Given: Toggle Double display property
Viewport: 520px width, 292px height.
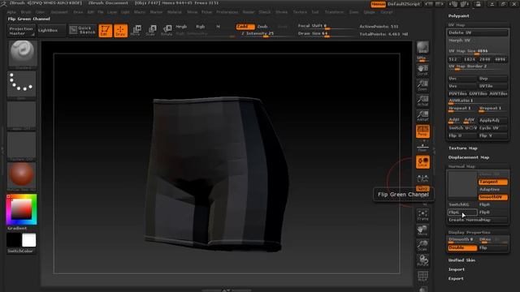Looking at the screenshot, I should pyautogui.click(x=462, y=247).
